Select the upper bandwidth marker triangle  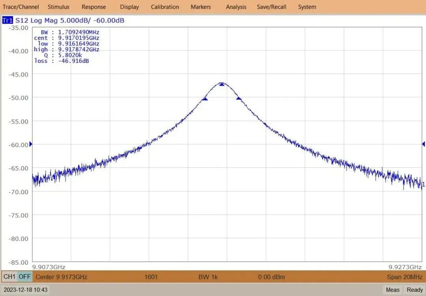[239, 98]
